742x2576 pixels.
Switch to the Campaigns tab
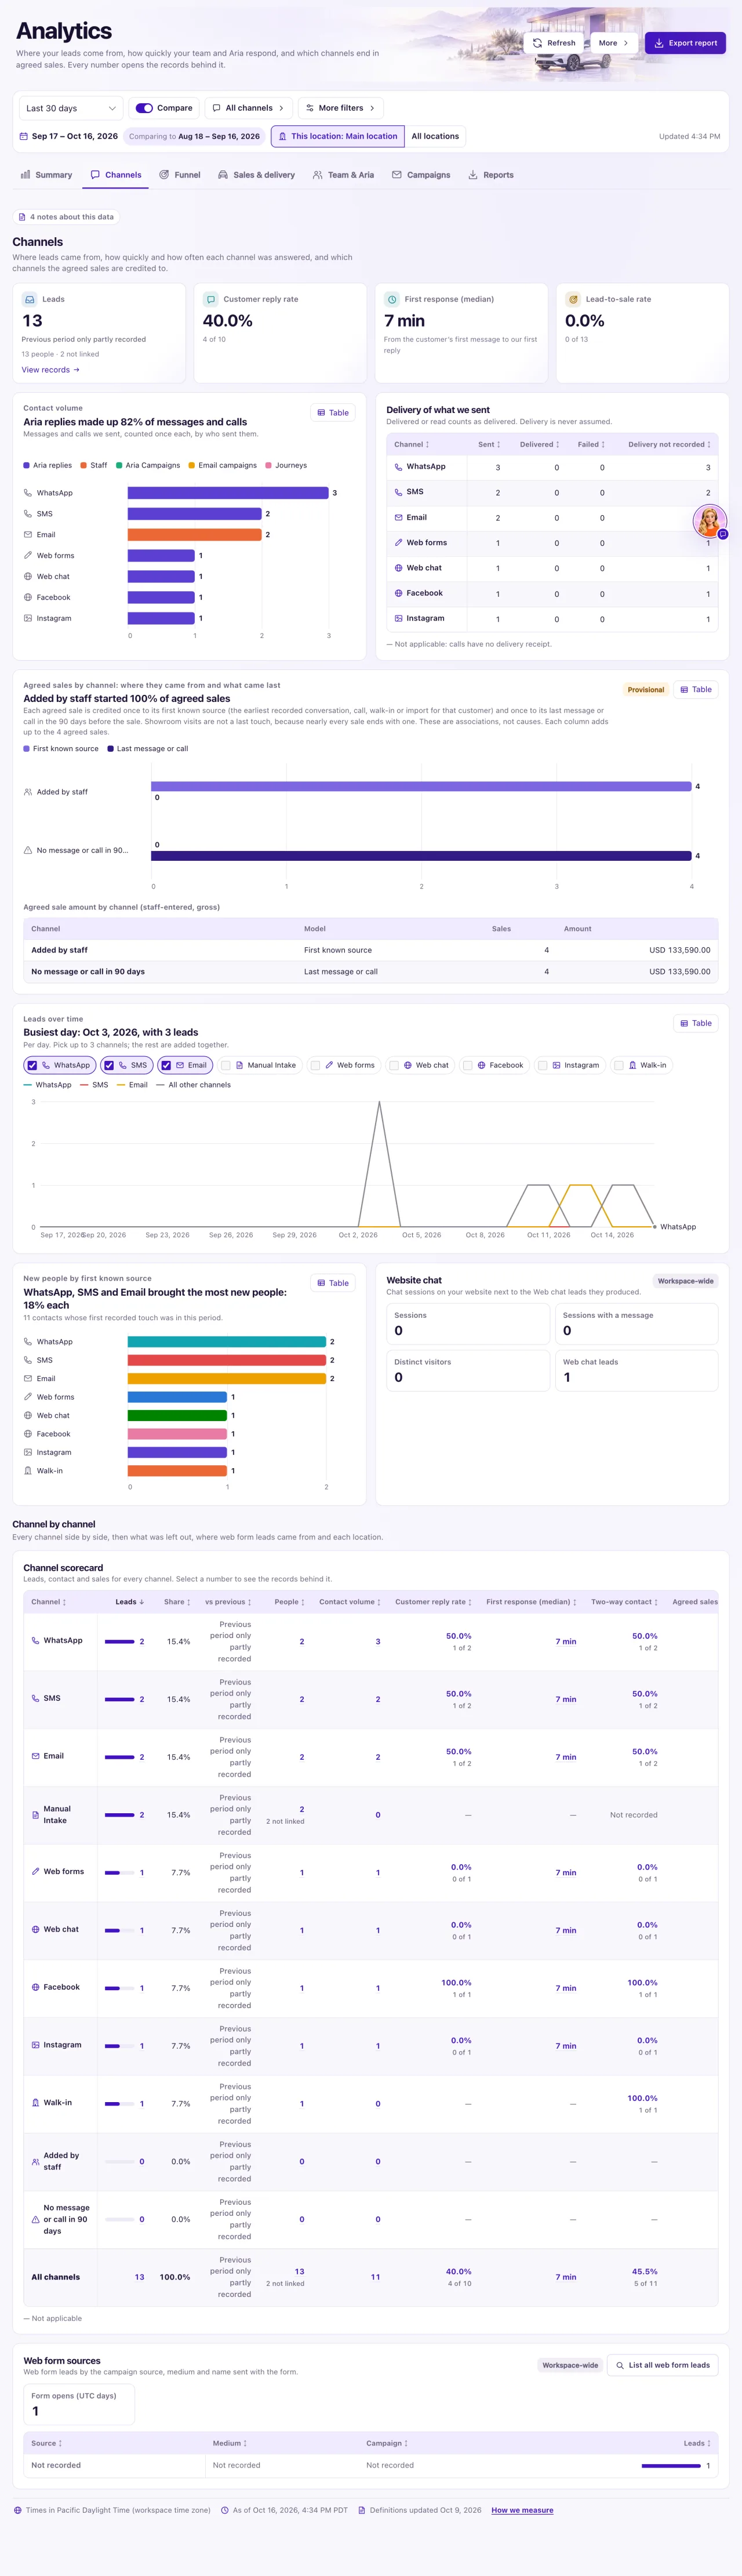pos(421,175)
